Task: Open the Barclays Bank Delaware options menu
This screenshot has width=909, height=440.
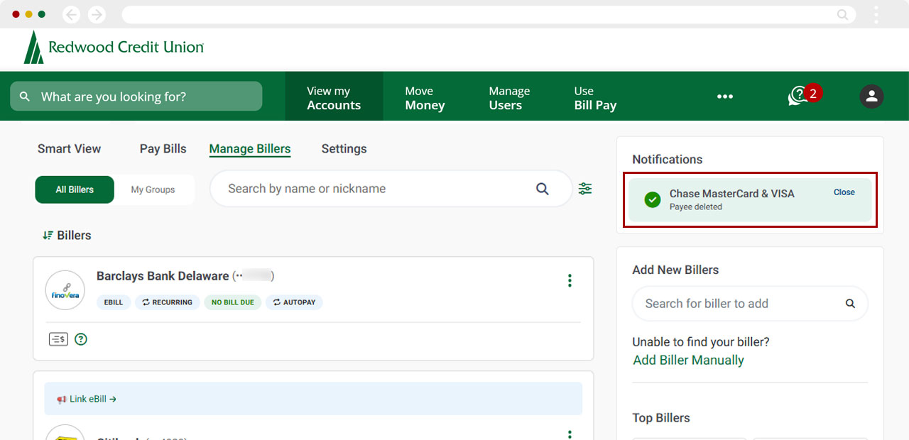Action: point(570,280)
